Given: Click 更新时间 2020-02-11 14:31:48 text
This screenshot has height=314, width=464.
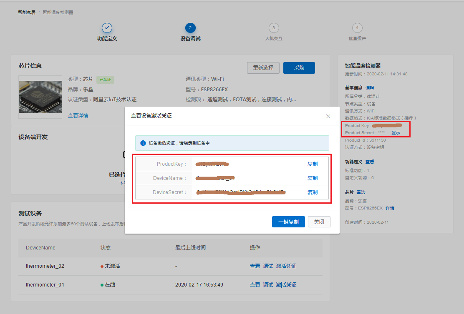Looking at the screenshot, I should (x=376, y=74).
